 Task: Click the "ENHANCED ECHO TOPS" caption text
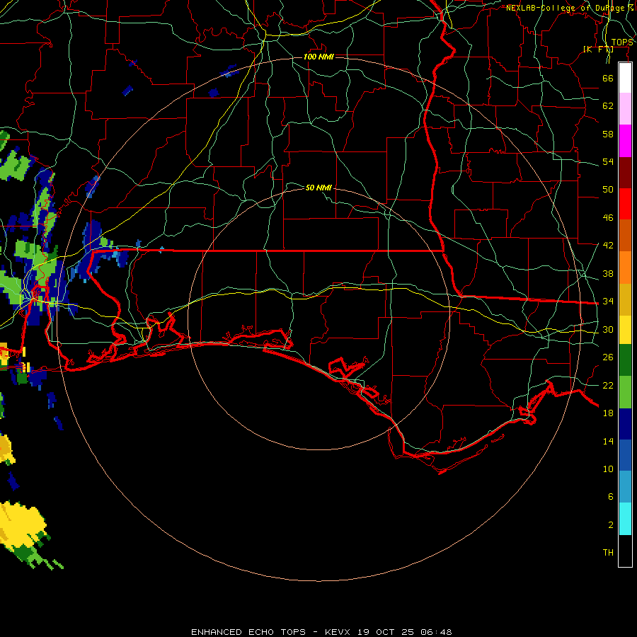pos(248,632)
